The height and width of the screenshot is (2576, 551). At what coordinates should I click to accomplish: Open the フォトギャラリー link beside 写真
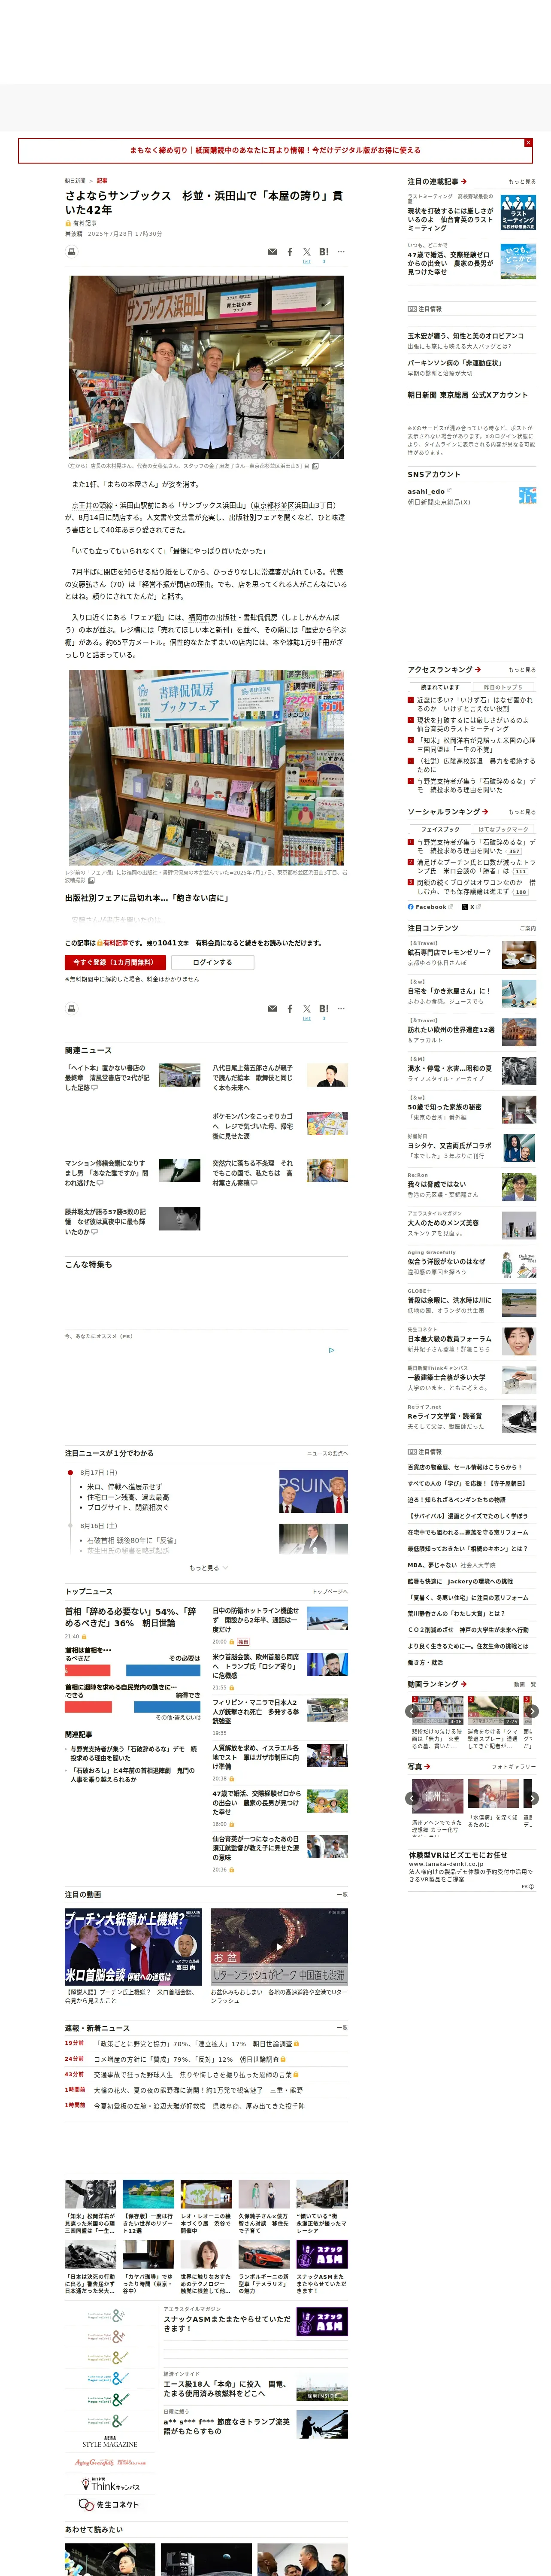pyautogui.click(x=514, y=1767)
